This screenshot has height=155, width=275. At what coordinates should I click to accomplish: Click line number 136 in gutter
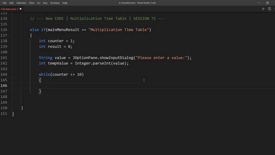pyautogui.click(x=4, y=30)
